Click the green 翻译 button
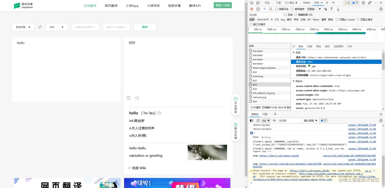 145,27
